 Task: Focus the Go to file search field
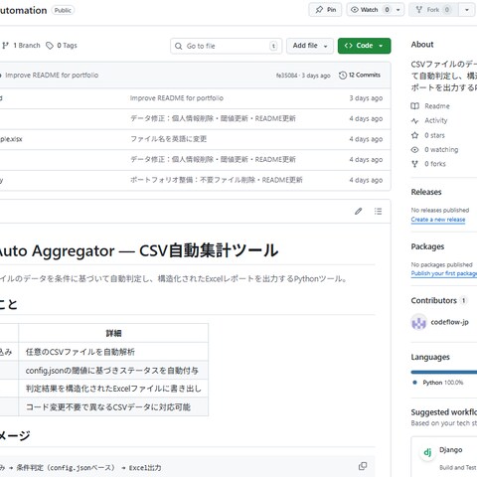(227, 46)
